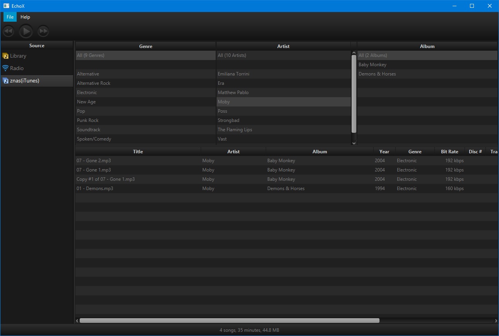Select the Punk Rock genre

click(x=145, y=120)
